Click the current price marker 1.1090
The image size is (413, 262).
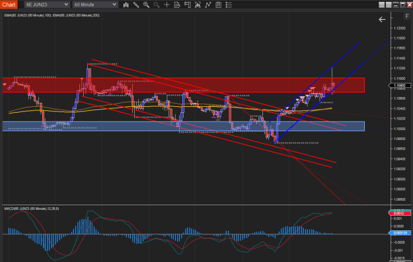400,86
